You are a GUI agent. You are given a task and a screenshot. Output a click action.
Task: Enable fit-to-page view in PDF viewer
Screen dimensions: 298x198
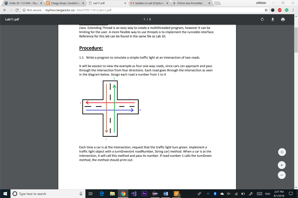(281, 152)
